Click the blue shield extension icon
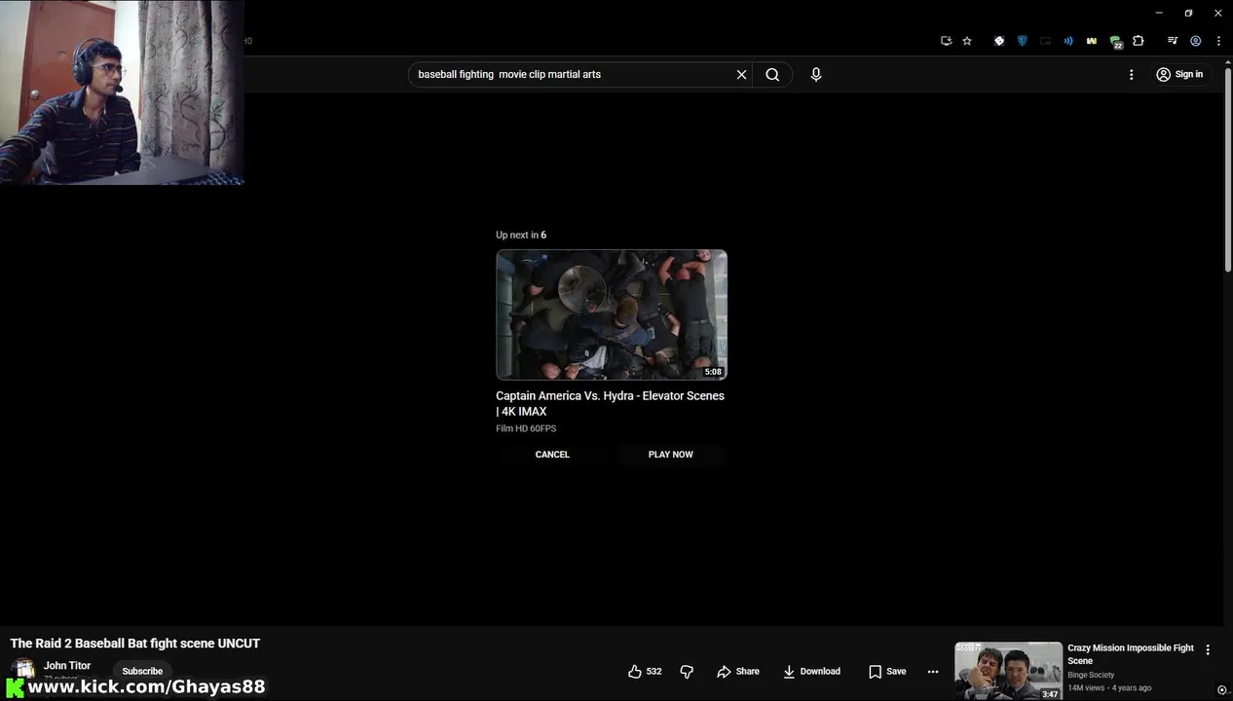 click(x=1022, y=41)
